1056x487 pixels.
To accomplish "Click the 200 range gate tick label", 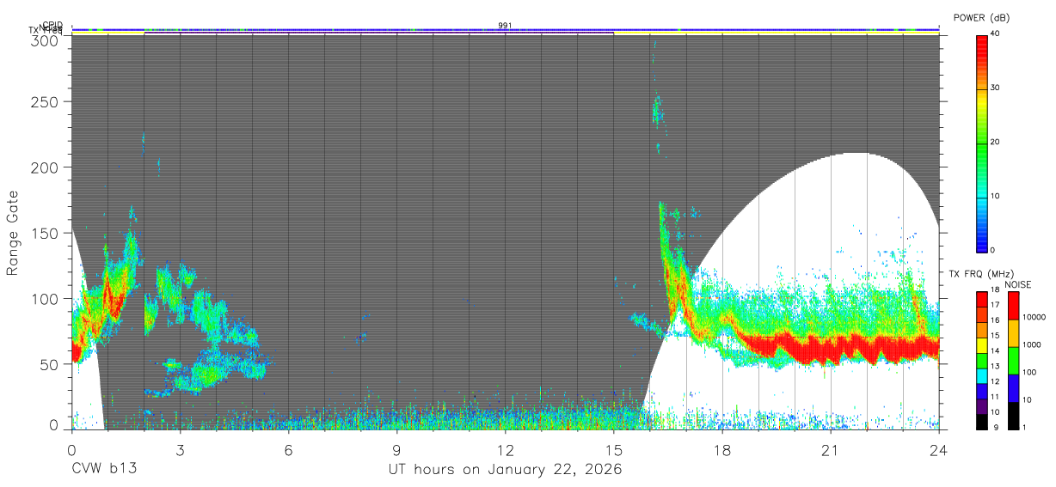I will coord(46,167).
